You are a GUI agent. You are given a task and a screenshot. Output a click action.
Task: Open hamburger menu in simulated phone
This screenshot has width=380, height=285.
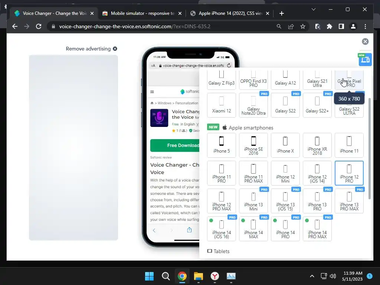point(152,92)
